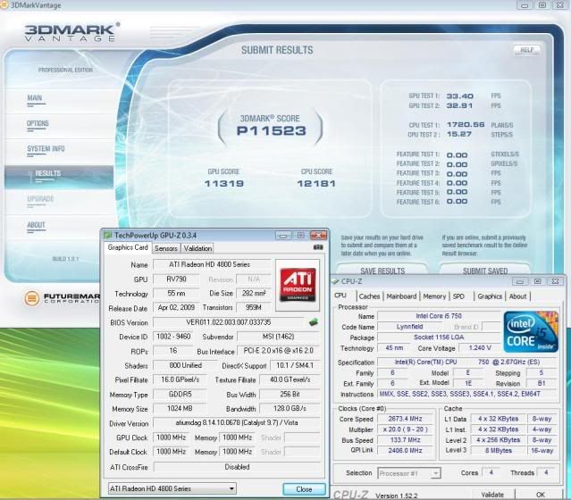This screenshot has width=571, height=500.
Task: Click the 3DMarkVantage title bar icon
Action: [7, 6]
